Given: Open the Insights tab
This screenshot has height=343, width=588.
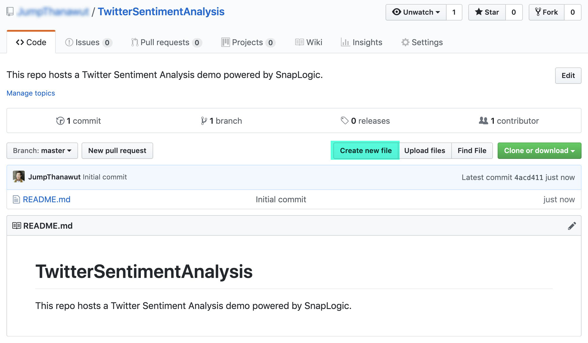Looking at the screenshot, I should coord(361,42).
